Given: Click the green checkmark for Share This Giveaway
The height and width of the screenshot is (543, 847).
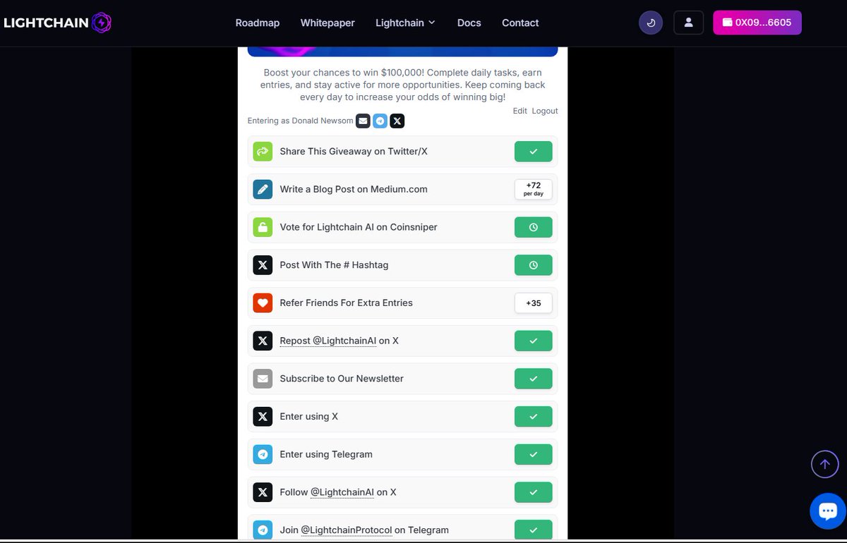Looking at the screenshot, I should pyautogui.click(x=534, y=151).
